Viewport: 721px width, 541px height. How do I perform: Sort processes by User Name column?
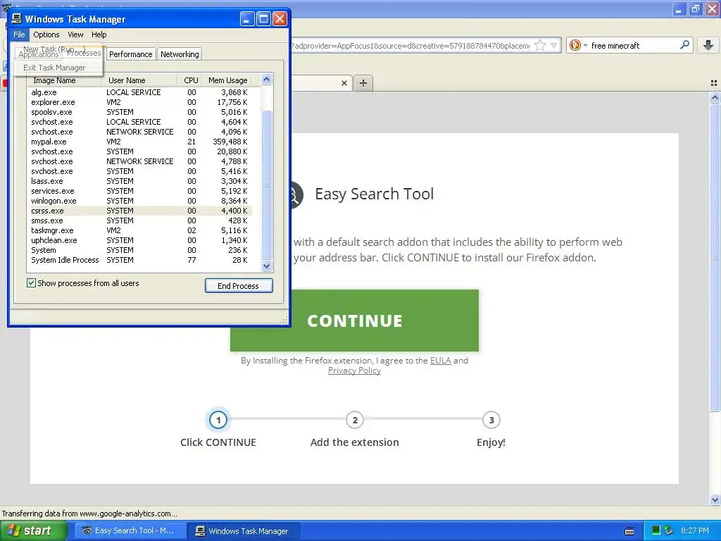click(x=140, y=80)
